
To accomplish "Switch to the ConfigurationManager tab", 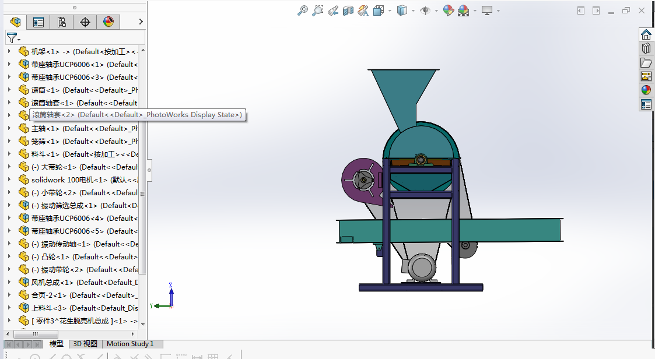I will (x=61, y=22).
